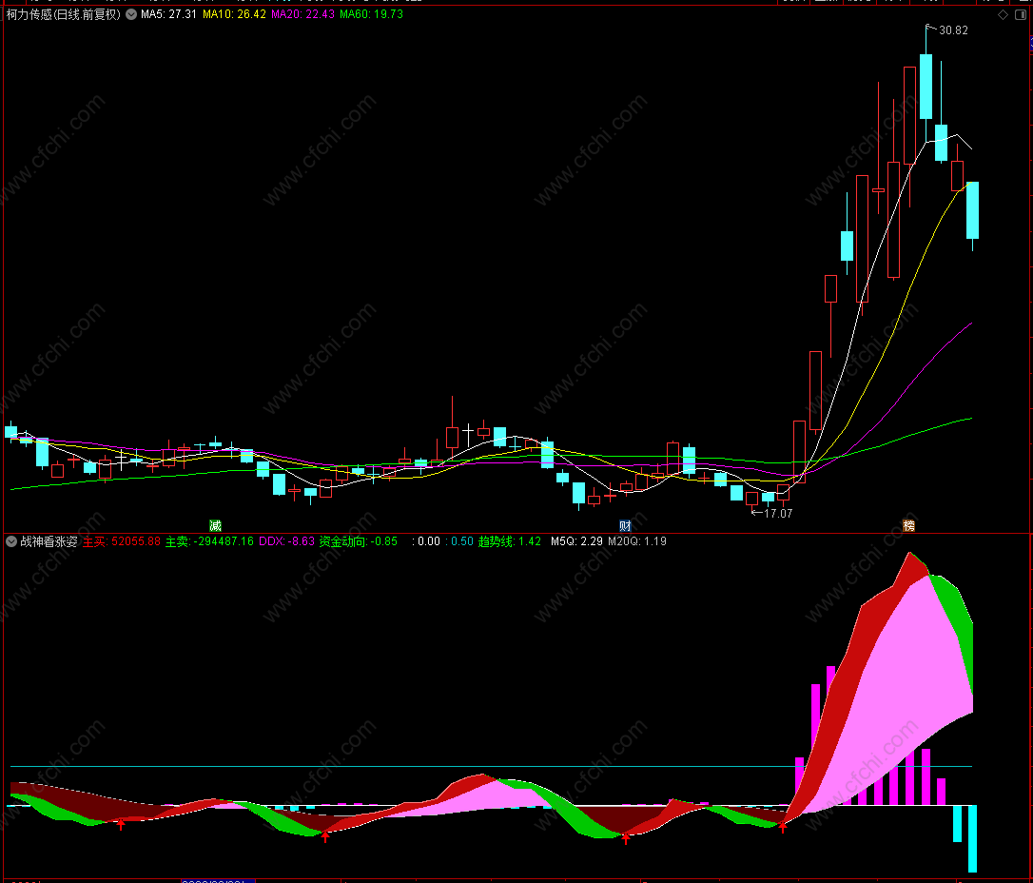
Task: Select the MA20: 22.43 label
Action: (303, 14)
